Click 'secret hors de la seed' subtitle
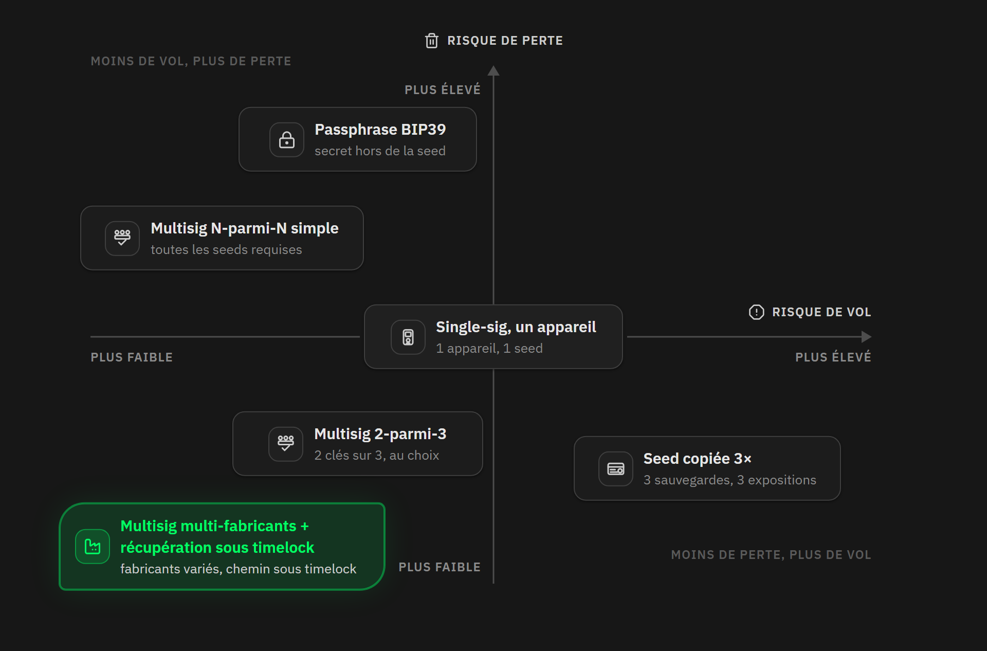Screen dimensions: 987x651 pos(380,151)
